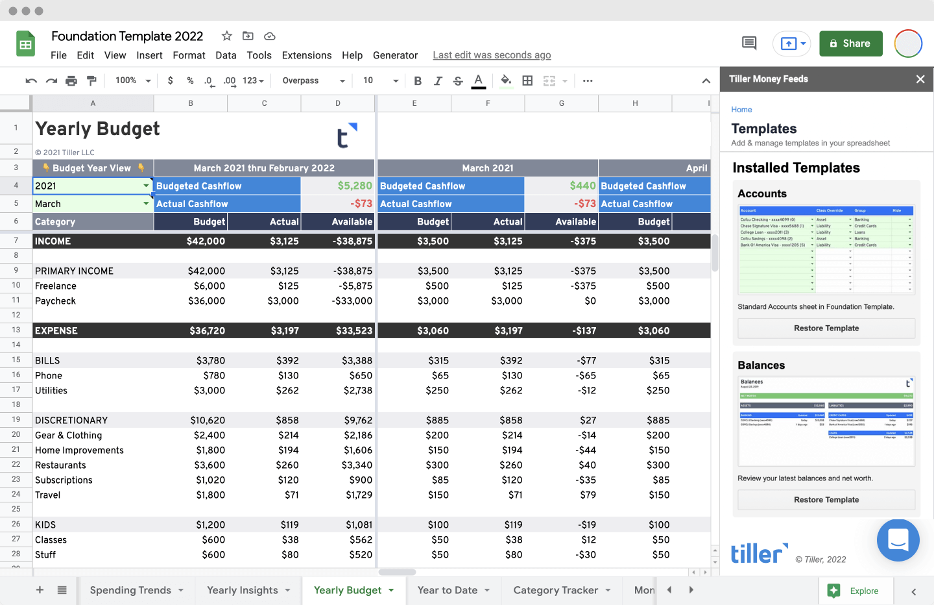
Task: Expand the zoom 100% dropdown
Action: tap(133, 81)
